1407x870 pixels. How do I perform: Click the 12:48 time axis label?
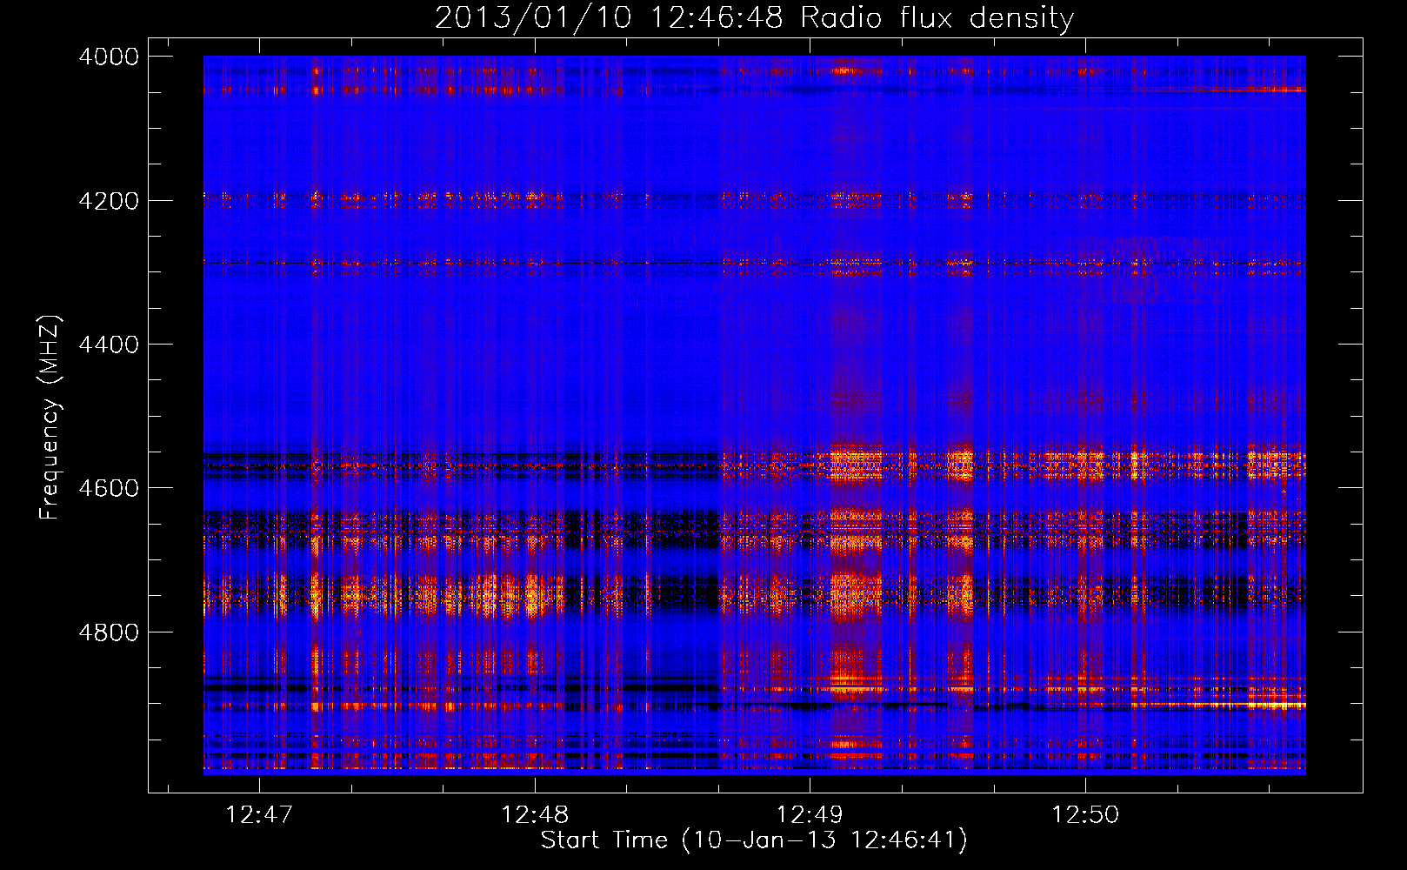[x=535, y=815]
